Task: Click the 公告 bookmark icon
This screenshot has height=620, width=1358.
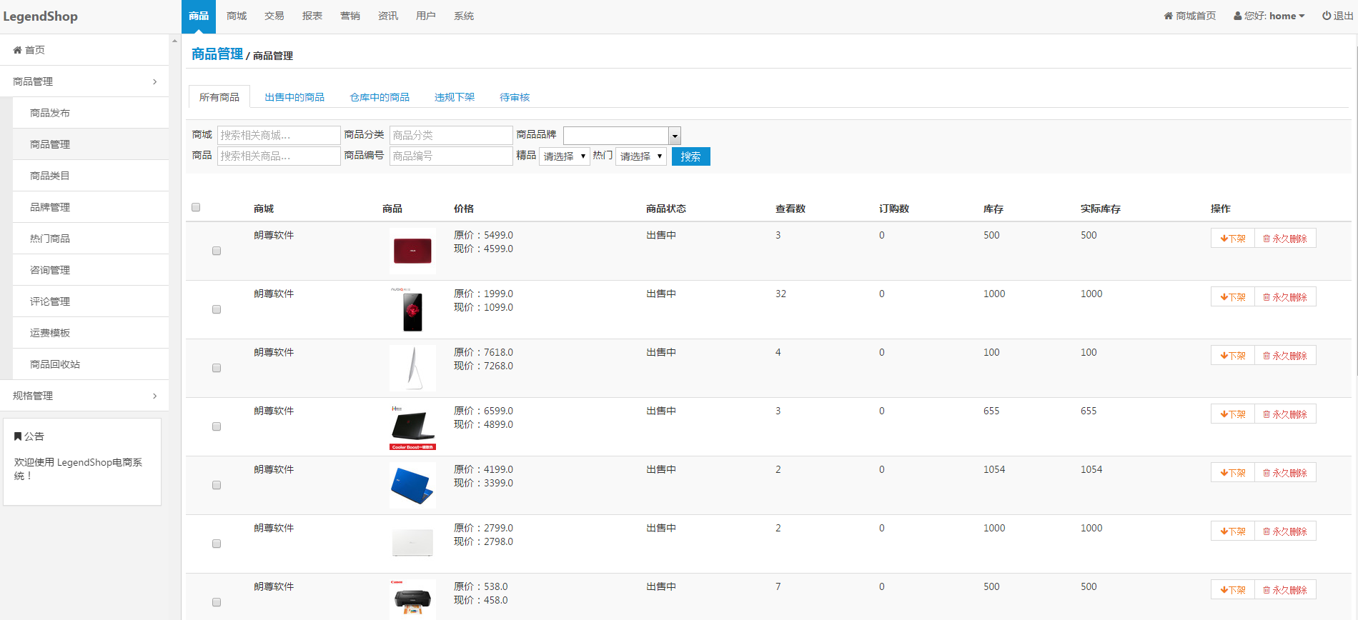Action: [18, 436]
